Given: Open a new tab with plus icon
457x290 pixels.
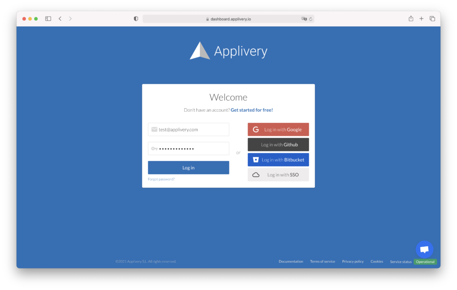Looking at the screenshot, I should click(x=421, y=19).
